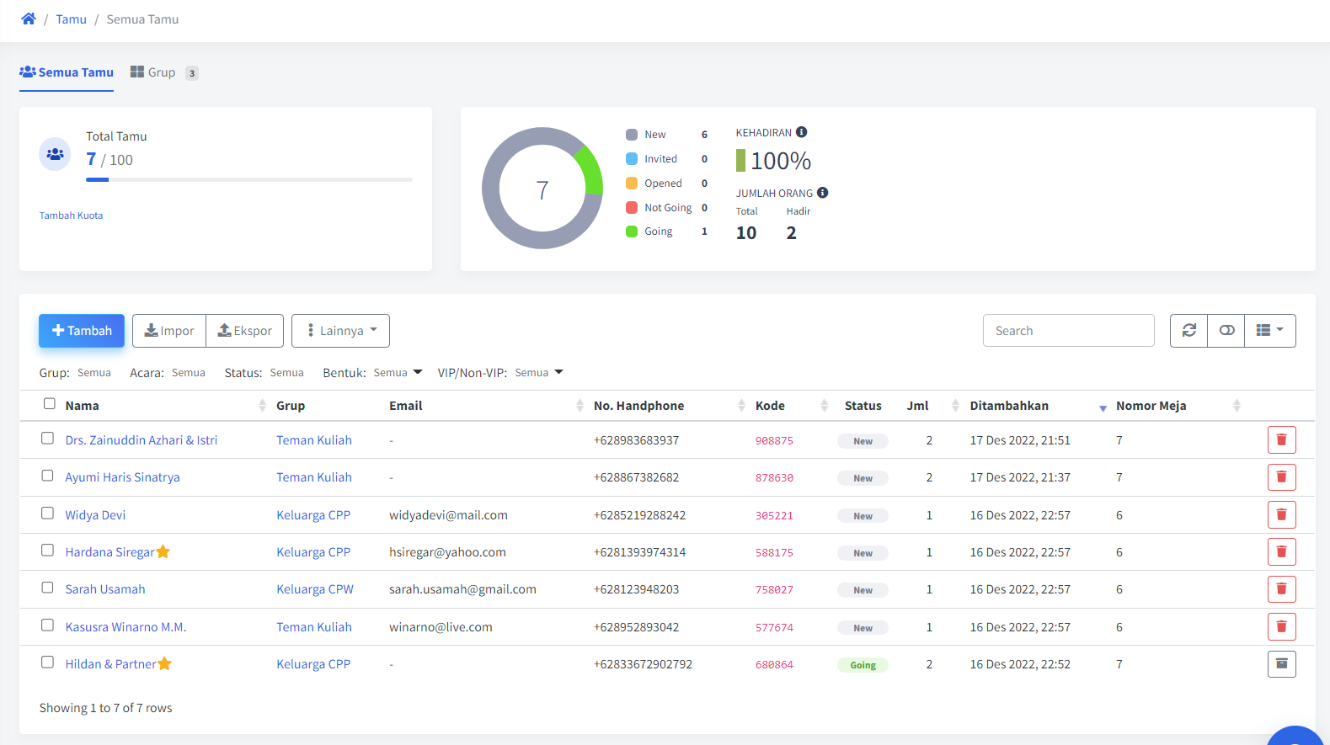Add a new guest with Tambah

point(82,331)
